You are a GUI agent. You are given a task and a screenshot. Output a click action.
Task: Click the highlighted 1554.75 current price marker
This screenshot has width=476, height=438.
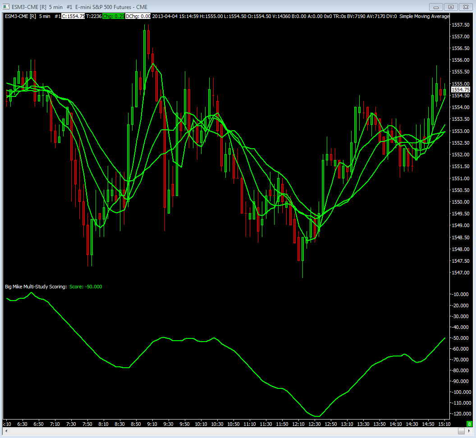tap(461, 90)
